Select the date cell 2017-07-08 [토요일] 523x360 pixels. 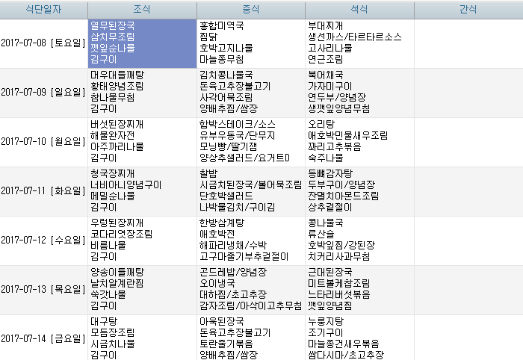[x=43, y=43]
